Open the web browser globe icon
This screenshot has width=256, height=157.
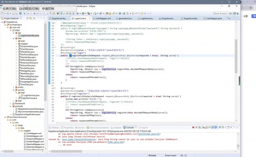(x=120, y=13)
